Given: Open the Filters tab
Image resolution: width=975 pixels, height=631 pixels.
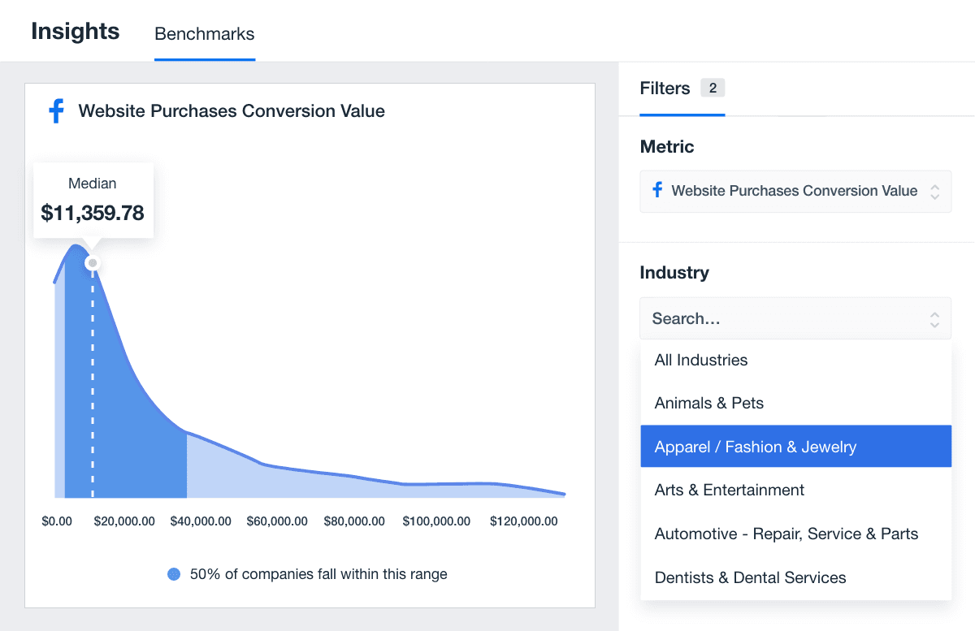Looking at the screenshot, I should pos(665,89).
